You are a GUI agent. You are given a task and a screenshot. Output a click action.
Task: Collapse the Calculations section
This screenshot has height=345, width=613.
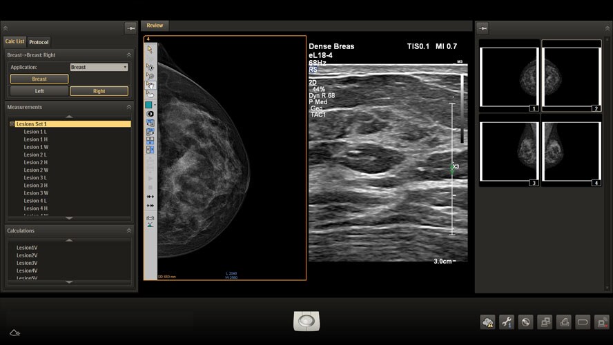(x=128, y=230)
